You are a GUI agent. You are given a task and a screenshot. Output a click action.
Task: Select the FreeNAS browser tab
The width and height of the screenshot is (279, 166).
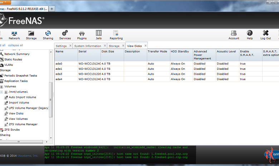point(24,9)
